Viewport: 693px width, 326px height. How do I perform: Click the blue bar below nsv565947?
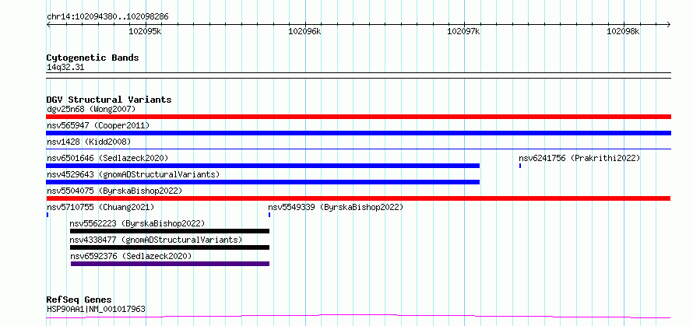click(x=358, y=133)
